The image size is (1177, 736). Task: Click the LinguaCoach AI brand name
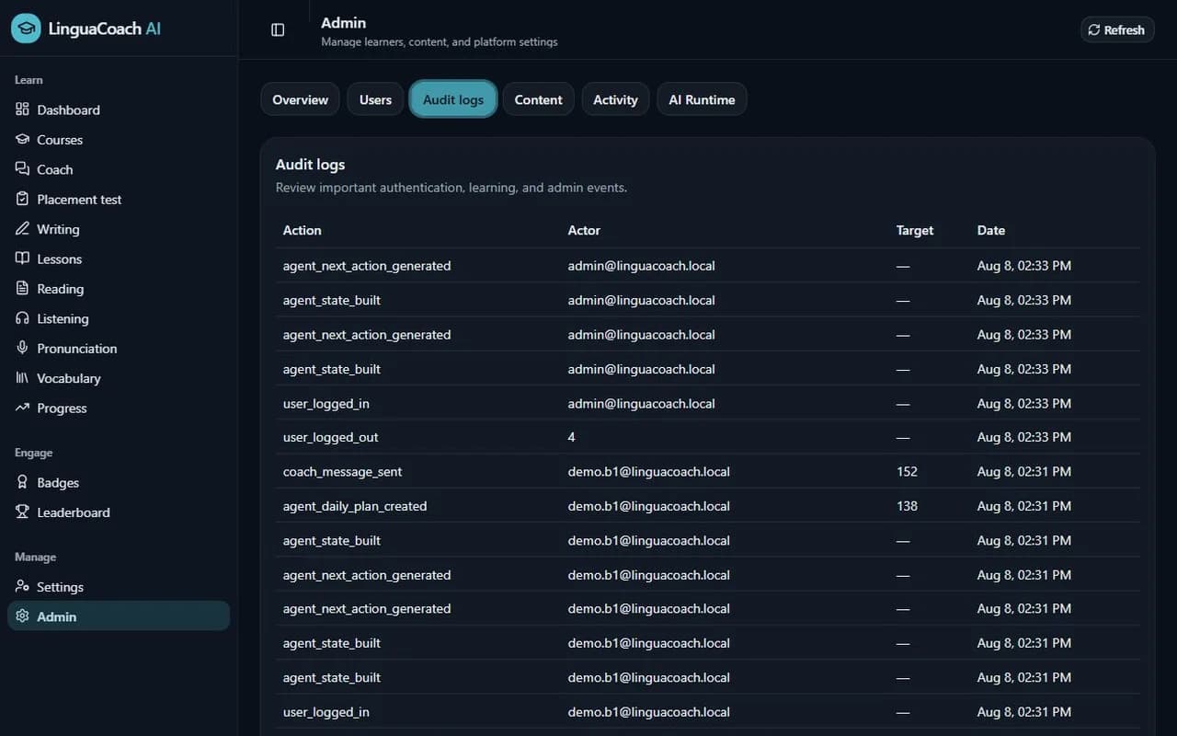(105, 29)
